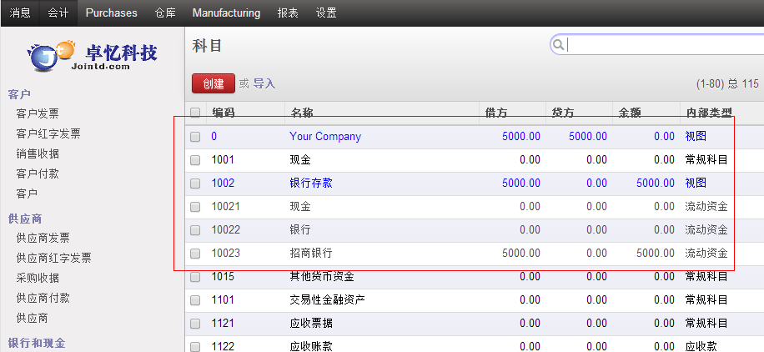Click the Jointd.com company logo
Screen dimensions: 764x352
pos(93,56)
